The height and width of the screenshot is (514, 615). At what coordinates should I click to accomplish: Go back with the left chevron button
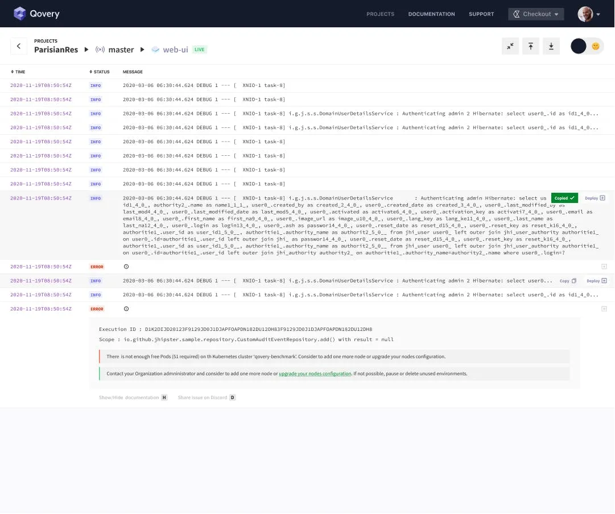(x=19, y=46)
